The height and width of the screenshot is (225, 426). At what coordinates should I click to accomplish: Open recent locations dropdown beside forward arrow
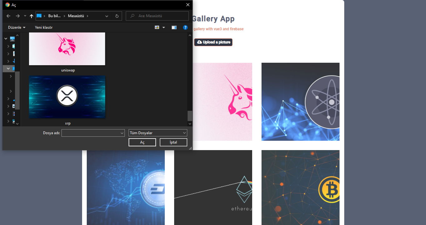(25, 16)
